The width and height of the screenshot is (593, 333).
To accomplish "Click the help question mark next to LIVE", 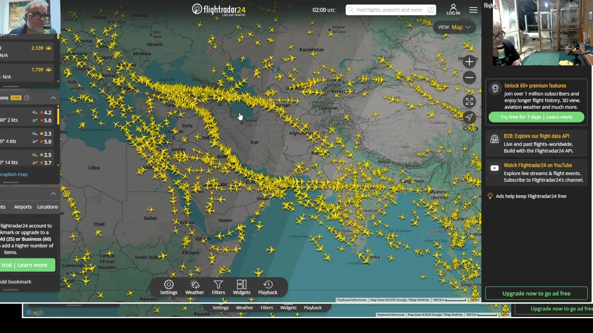I will click(26, 98).
